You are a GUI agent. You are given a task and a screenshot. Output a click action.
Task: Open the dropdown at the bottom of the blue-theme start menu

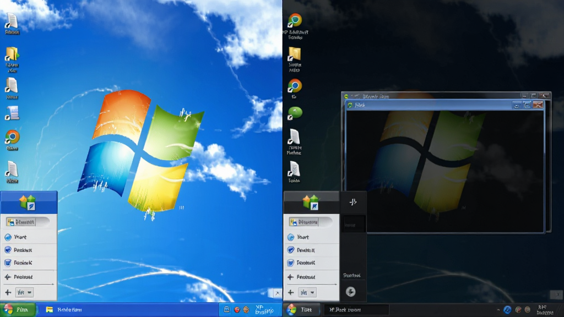[x=25, y=292]
